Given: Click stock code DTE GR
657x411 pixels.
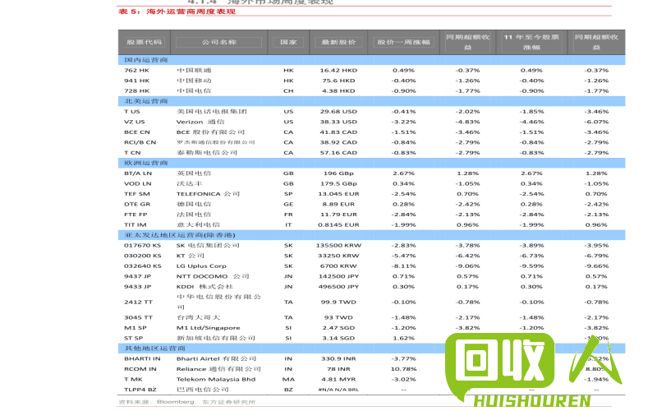Looking at the screenshot, I should (137, 204).
